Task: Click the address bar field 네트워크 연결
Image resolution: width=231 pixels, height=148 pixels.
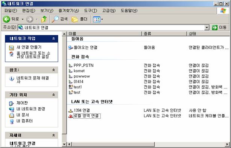Action: (x=111, y=27)
